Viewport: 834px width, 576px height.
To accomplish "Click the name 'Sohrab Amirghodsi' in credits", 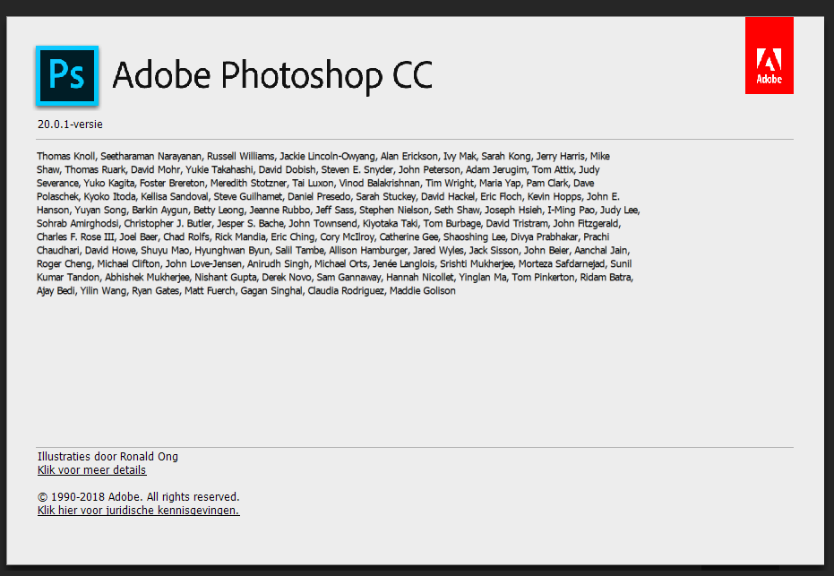I will click(78, 224).
